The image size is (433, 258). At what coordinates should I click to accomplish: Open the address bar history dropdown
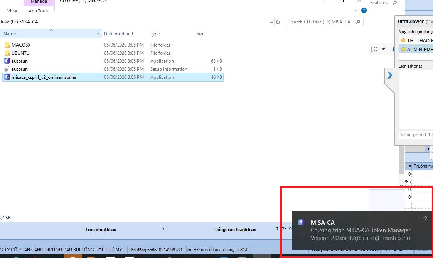click(271, 22)
